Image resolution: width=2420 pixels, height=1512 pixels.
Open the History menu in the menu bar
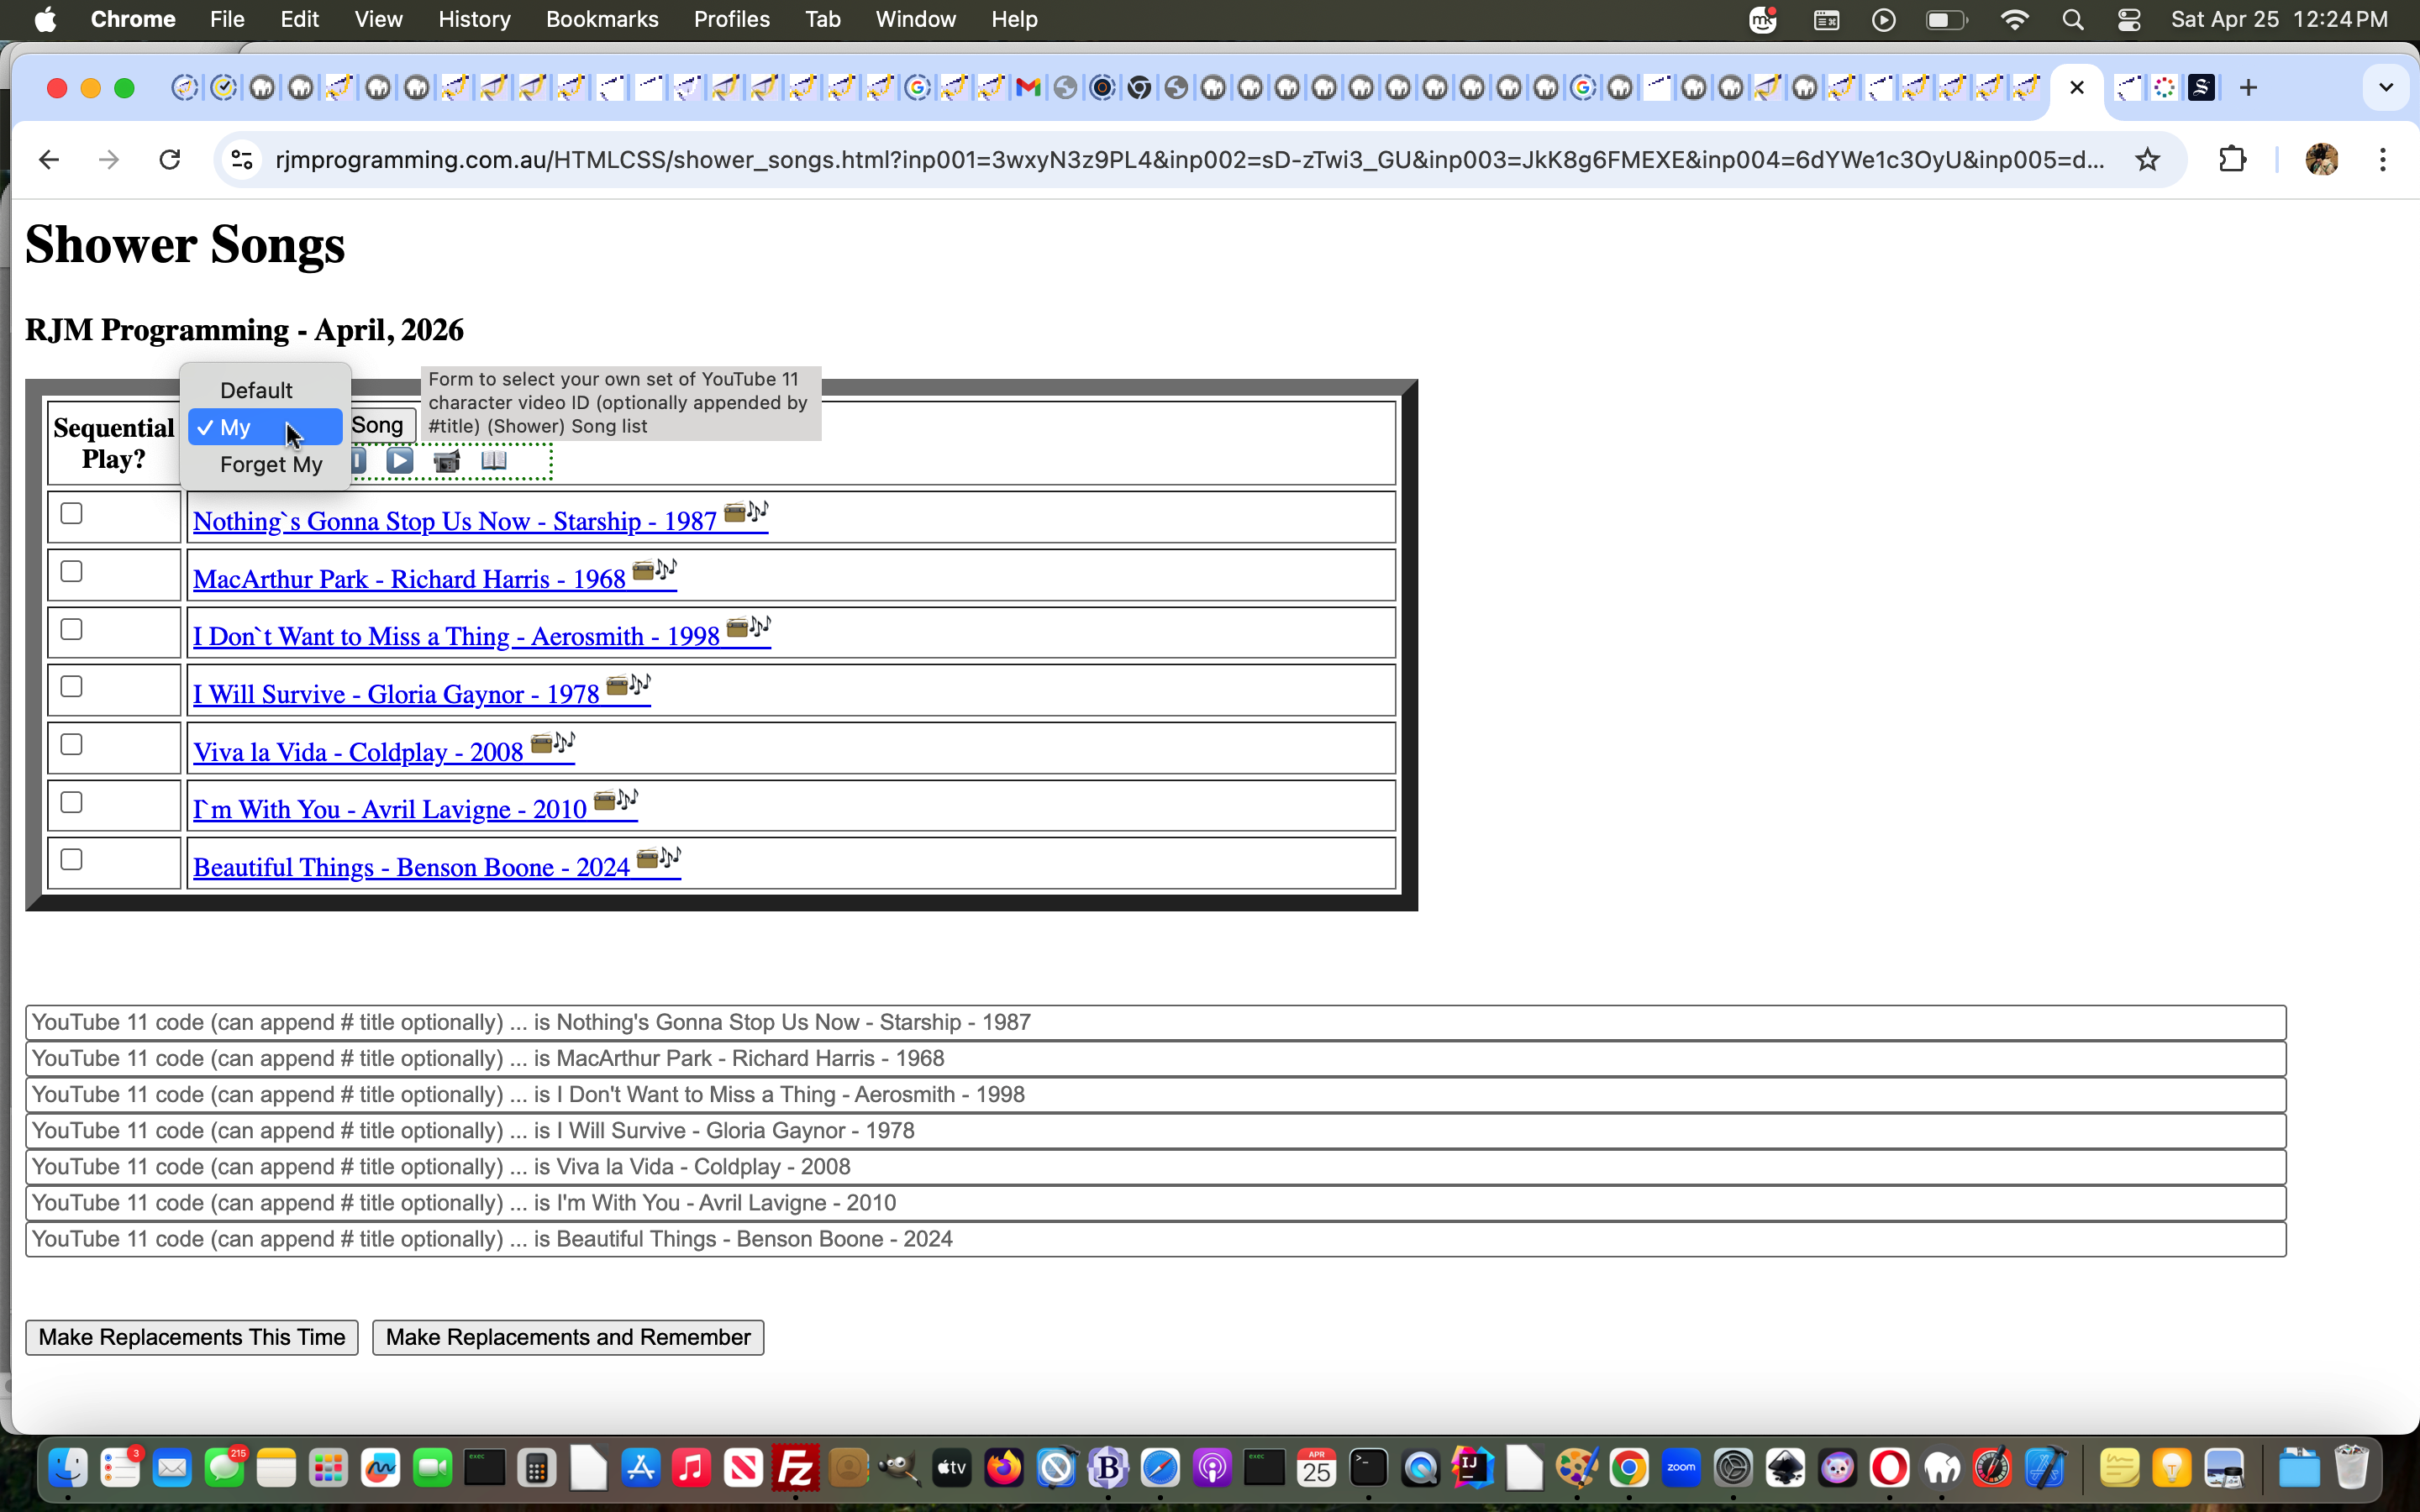click(474, 19)
